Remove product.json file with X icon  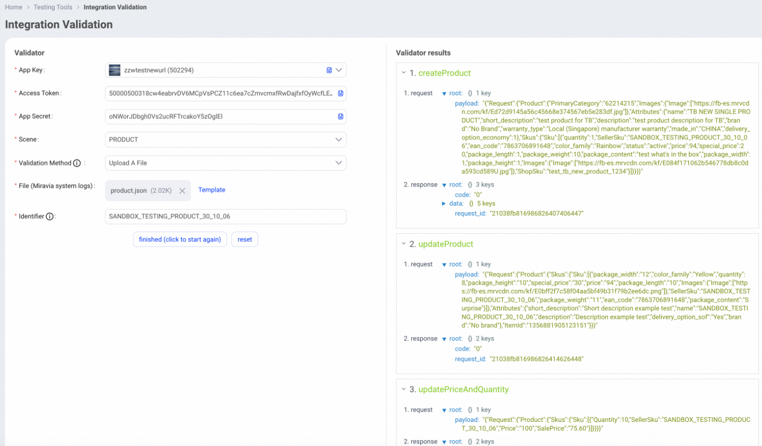click(x=182, y=190)
